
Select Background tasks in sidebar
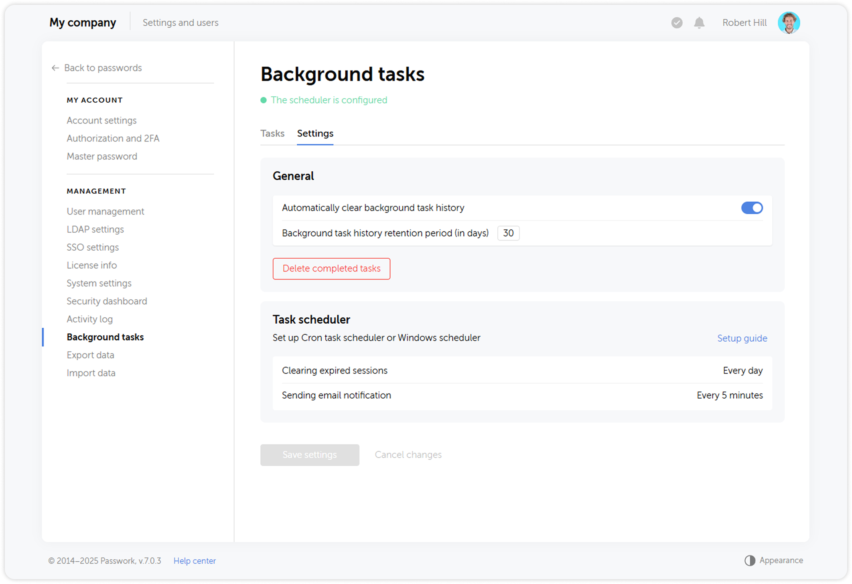(105, 337)
